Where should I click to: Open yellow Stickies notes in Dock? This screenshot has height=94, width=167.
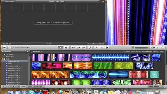(x=111, y=92)
